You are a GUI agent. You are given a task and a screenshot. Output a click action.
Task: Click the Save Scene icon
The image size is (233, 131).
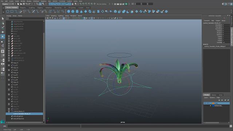coord(24,4)
